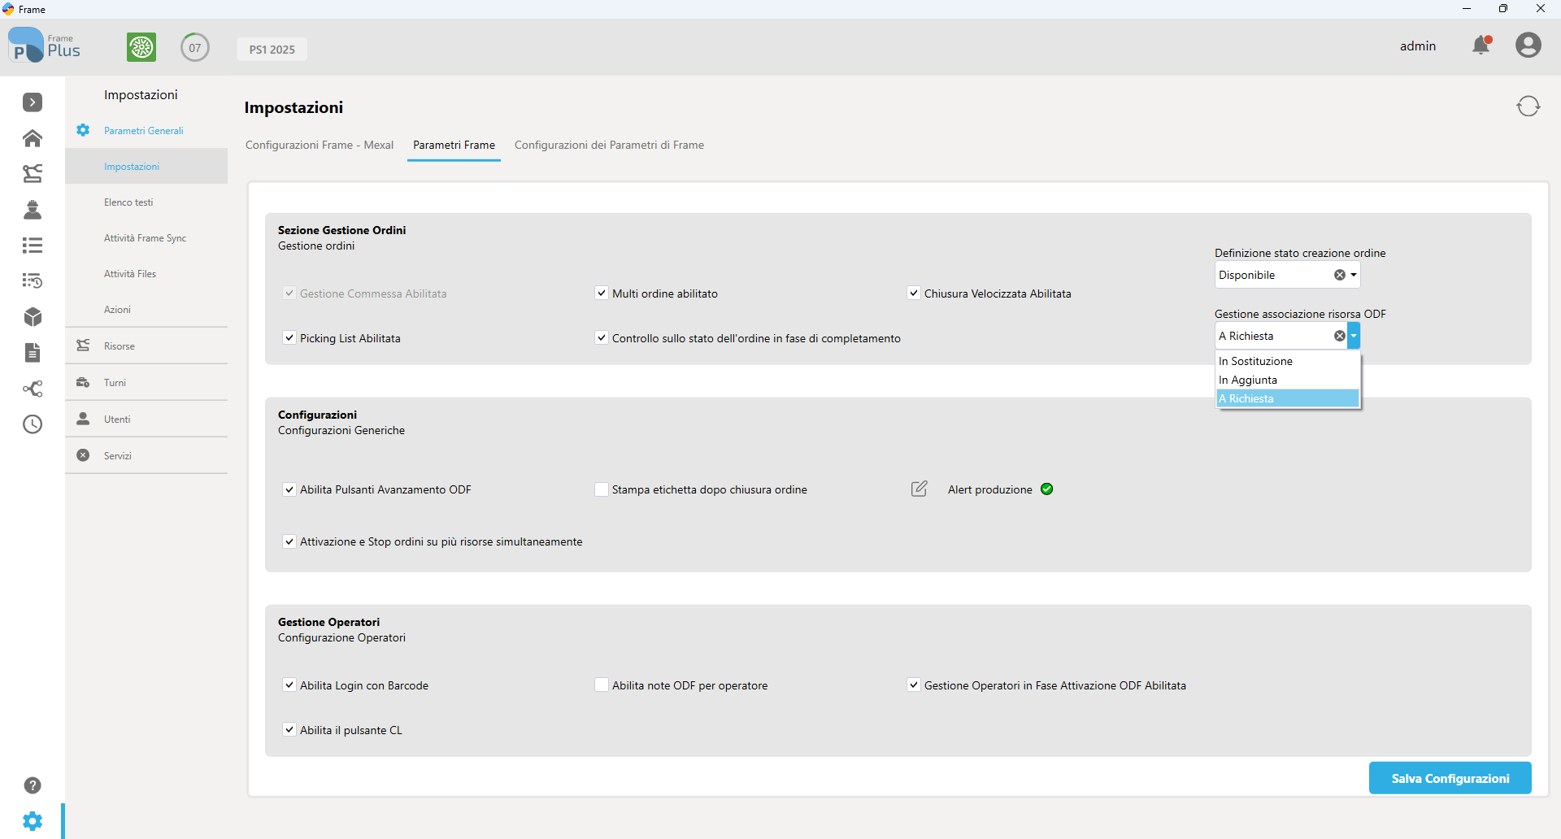1561x839 pixels.
Task: Collapse the Gestione associazione risorsa ODF dropdown arrow
Action: pyautogui.click(x=1354, y=336)
